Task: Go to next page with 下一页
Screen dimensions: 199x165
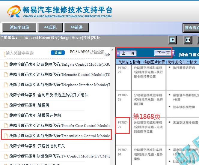Action: pyautogui.click(x=165, y=53)
